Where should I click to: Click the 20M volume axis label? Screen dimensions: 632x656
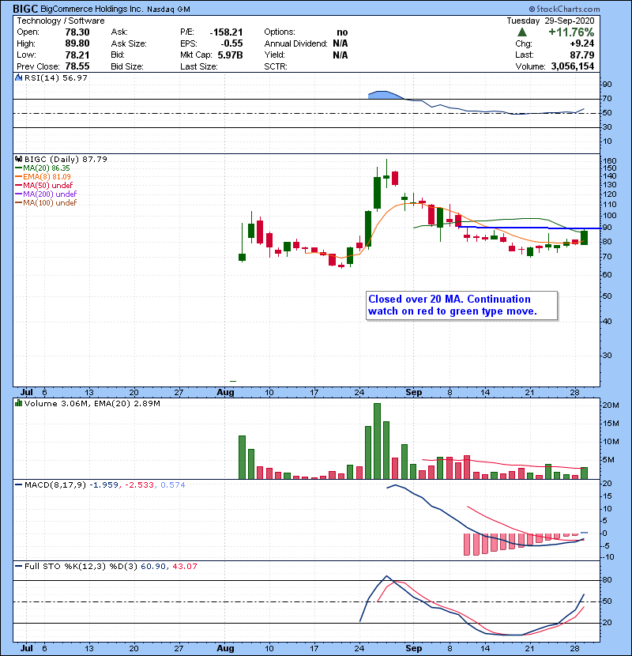(611, 405)
